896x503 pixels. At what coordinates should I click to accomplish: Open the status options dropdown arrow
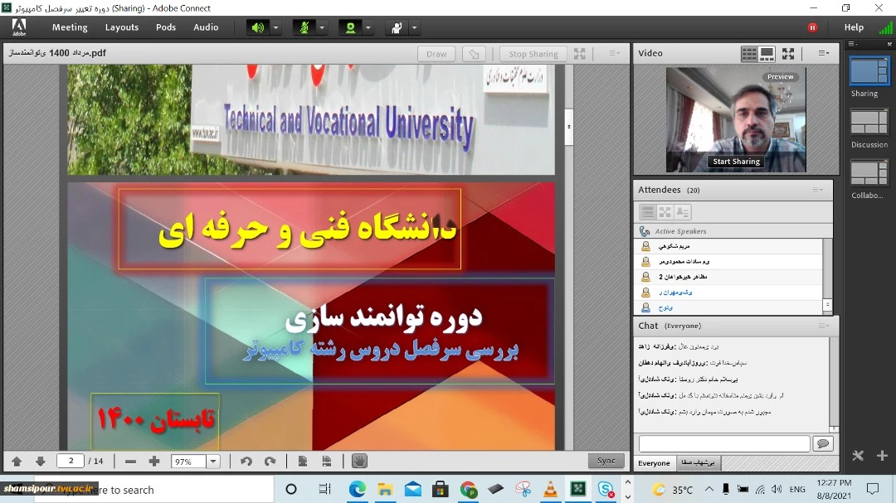pos(414,27)
